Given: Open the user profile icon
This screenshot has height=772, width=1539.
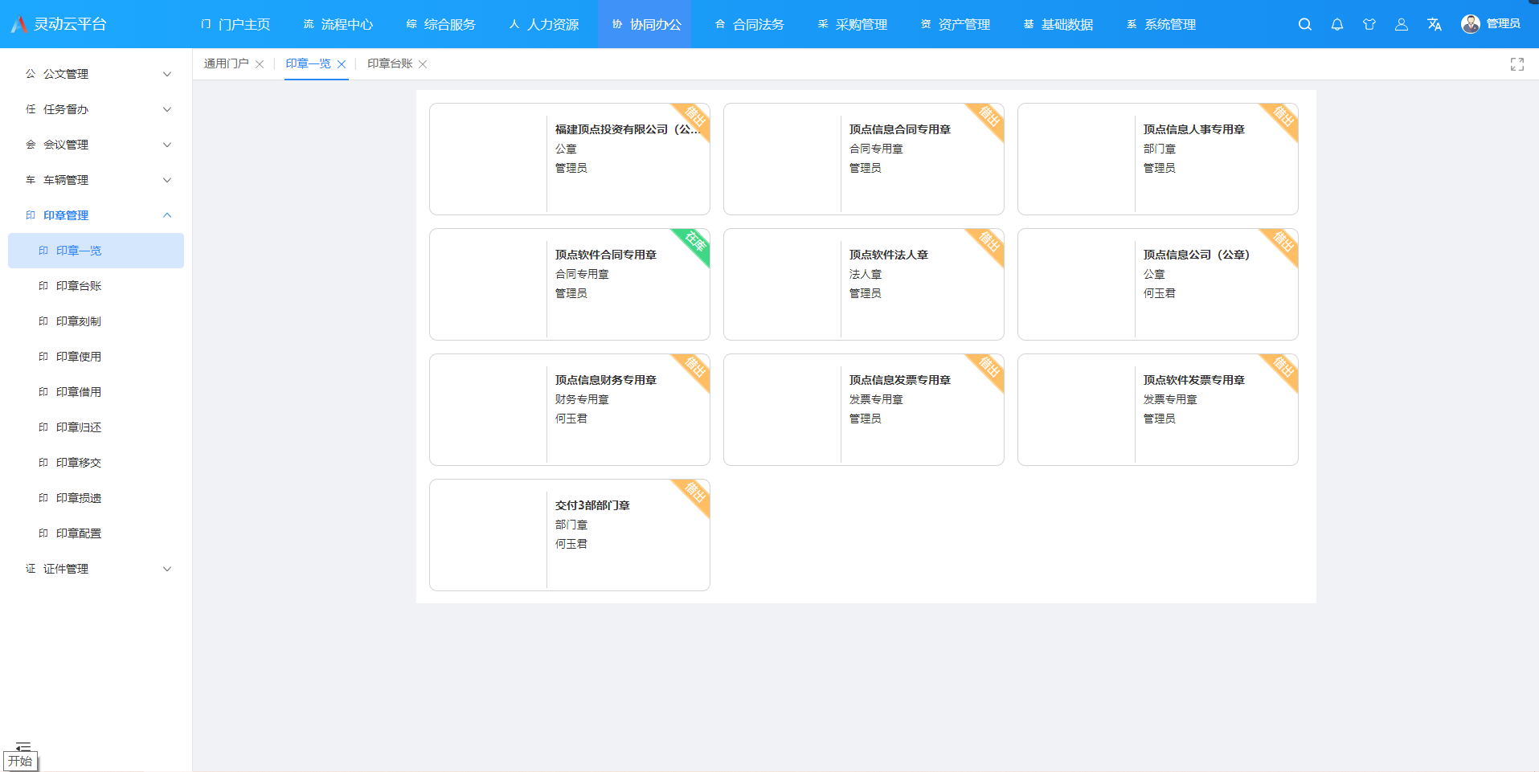Looking at the screenshot, I should pos(1401,24).
